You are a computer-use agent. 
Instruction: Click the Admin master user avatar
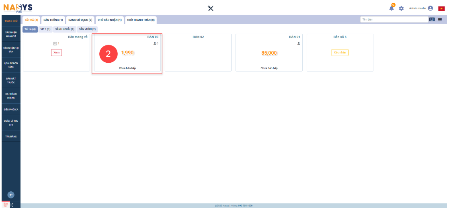click(430, 8)
